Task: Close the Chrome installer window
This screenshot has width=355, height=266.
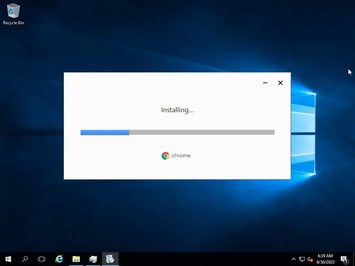Action: pyautogui.click(x=280, y=83)
